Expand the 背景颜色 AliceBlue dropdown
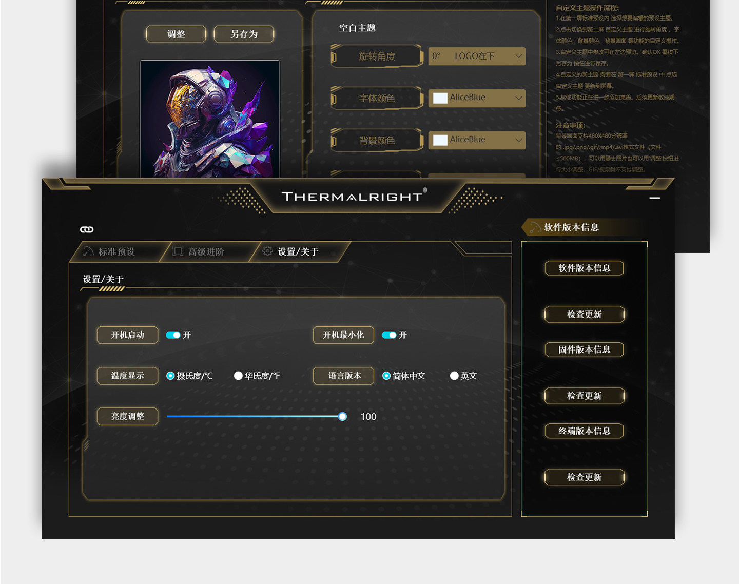Screen dimensions: 739x584 pyautogui.click(x=477, y=140)
